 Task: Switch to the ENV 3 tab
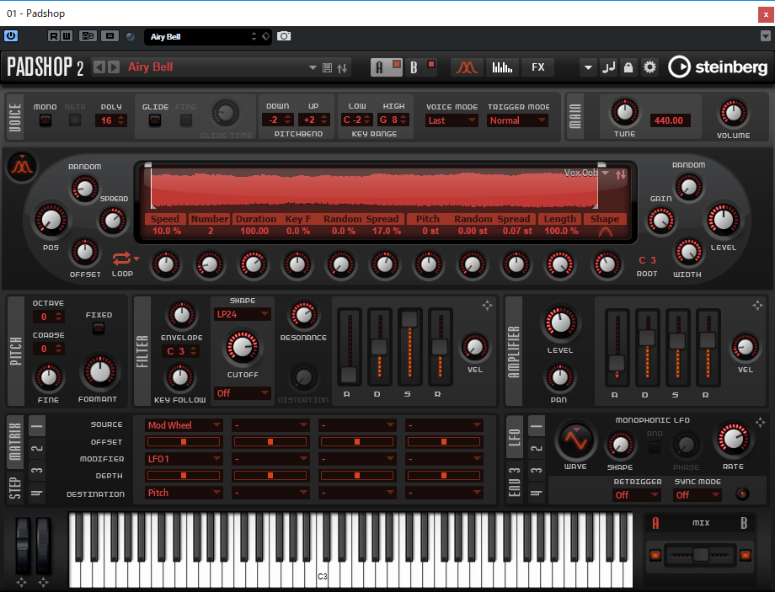(515, 483)
